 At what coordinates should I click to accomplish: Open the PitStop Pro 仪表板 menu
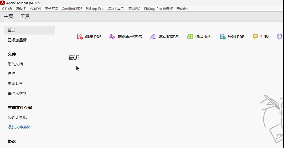(x=159, y=9)
